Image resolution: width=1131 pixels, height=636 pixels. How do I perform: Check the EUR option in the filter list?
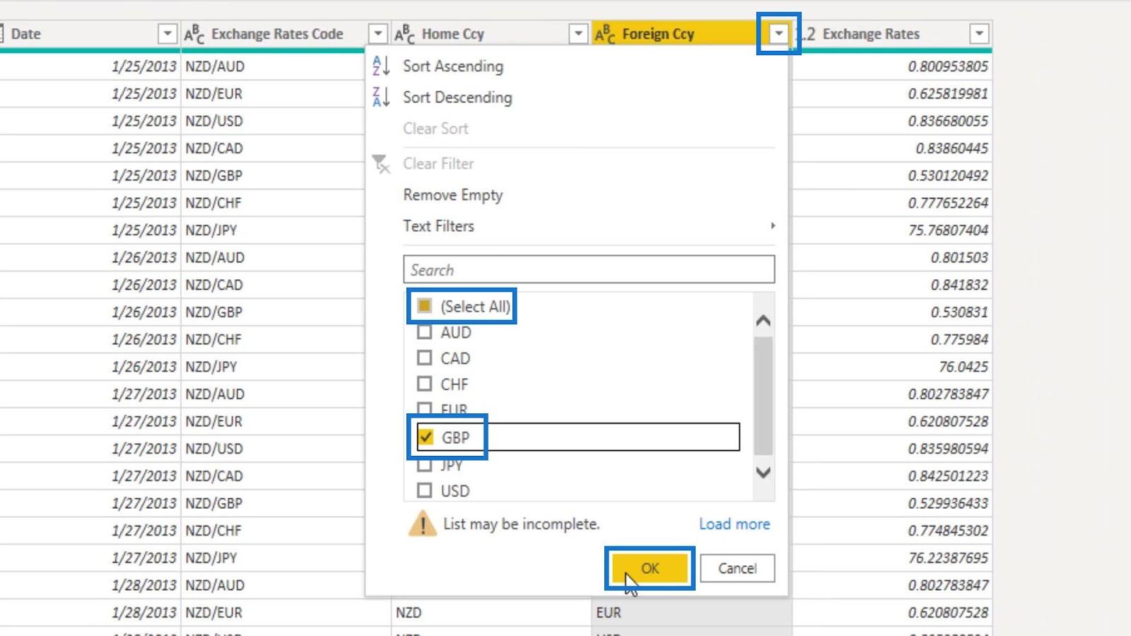pos(424,408)
